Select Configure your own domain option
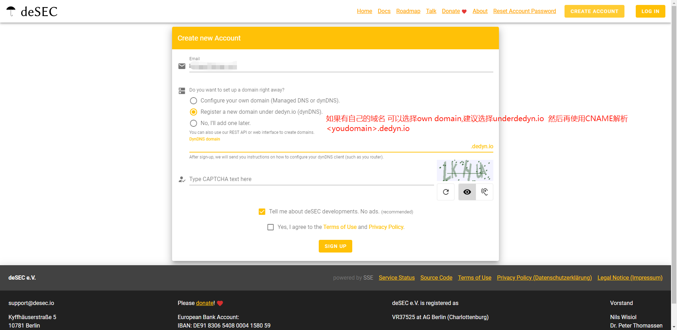 (194, 101)
